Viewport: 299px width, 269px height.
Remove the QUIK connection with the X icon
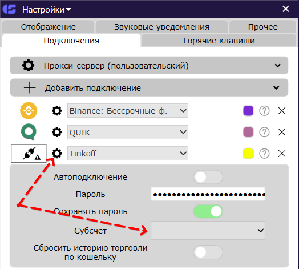pos(282,132)
